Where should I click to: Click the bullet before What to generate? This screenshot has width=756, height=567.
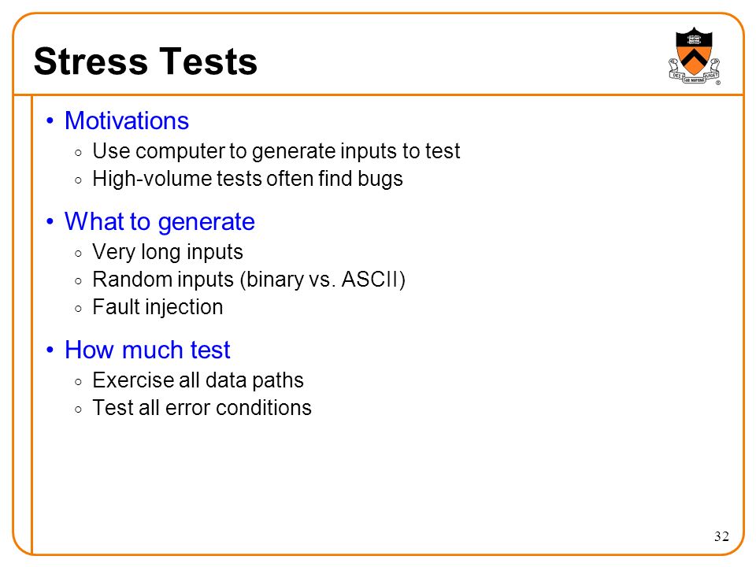click(50, 222)
